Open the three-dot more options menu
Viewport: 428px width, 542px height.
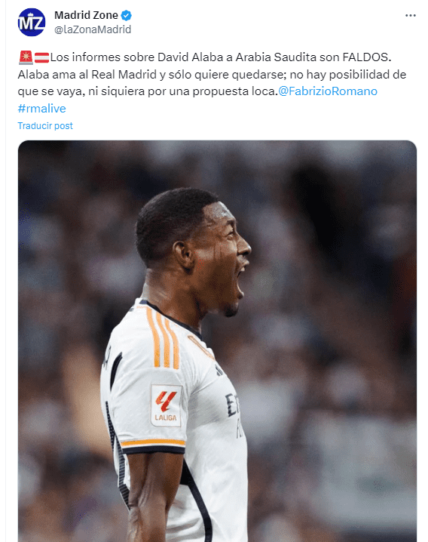coord(411,16)
